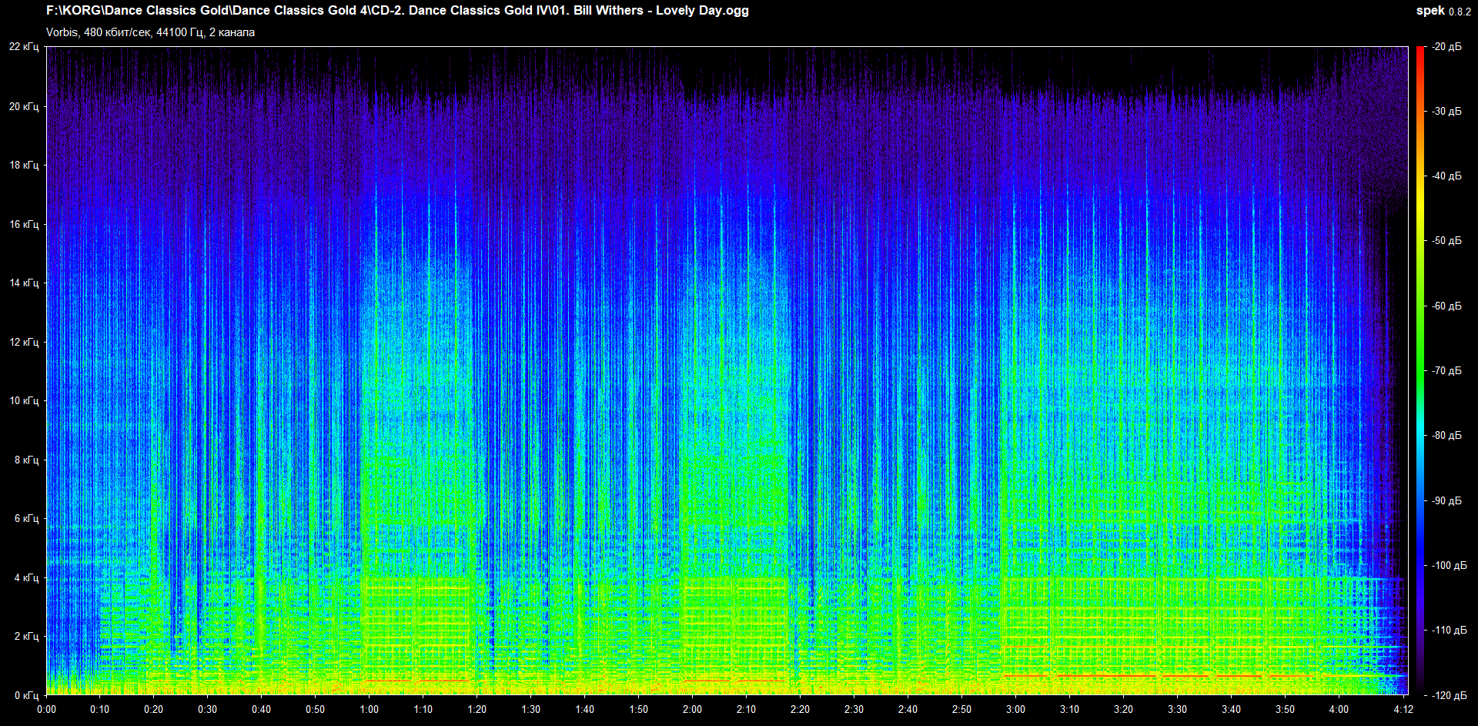Click the -70 дБ scale label

click(x=1446, y=371)
